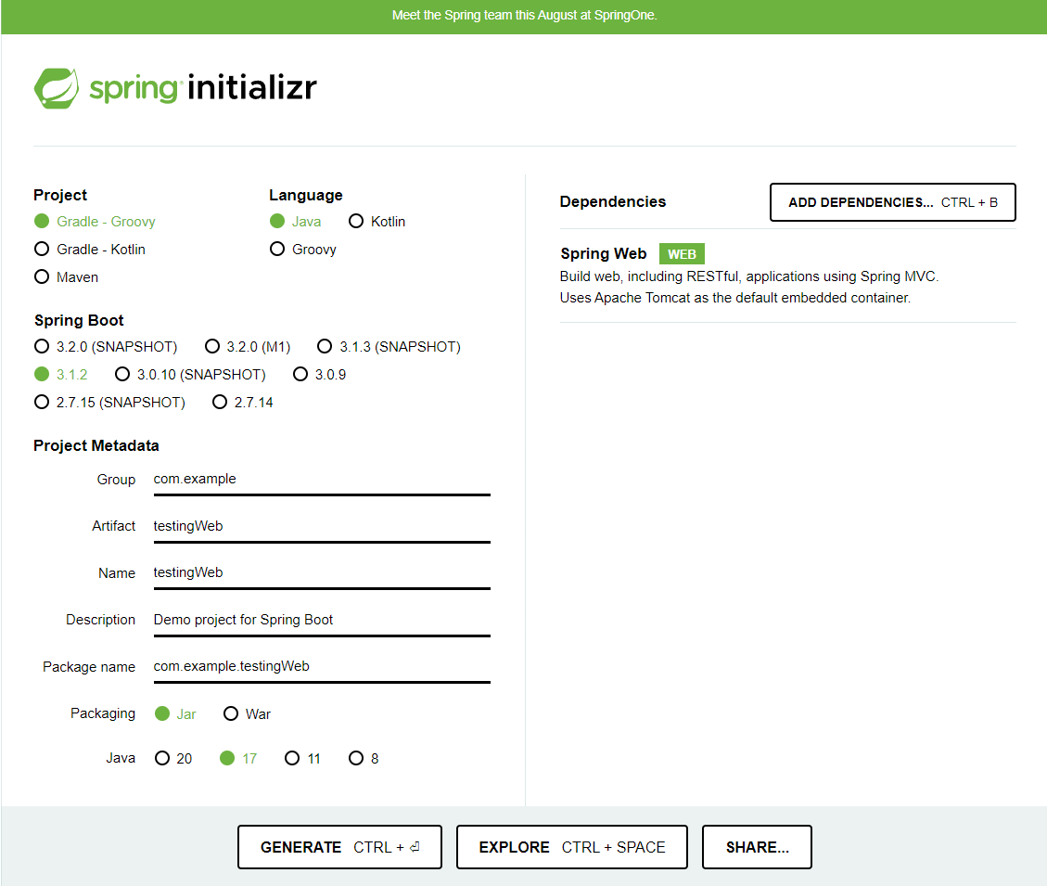Select Spring Boot version 3.0.9

(x=319, y=374)
